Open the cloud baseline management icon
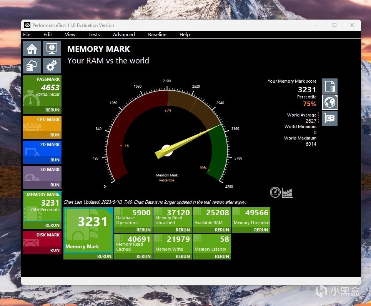This screenshot has width=371, height=306. click(x=32, y=66)
